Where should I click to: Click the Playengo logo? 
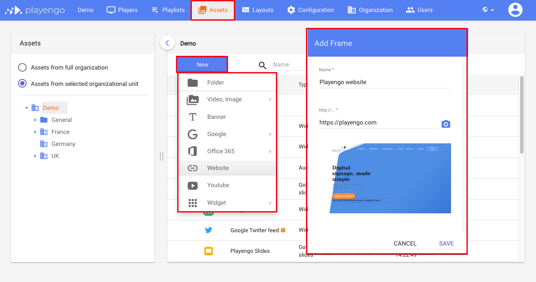tap(35, 10)
